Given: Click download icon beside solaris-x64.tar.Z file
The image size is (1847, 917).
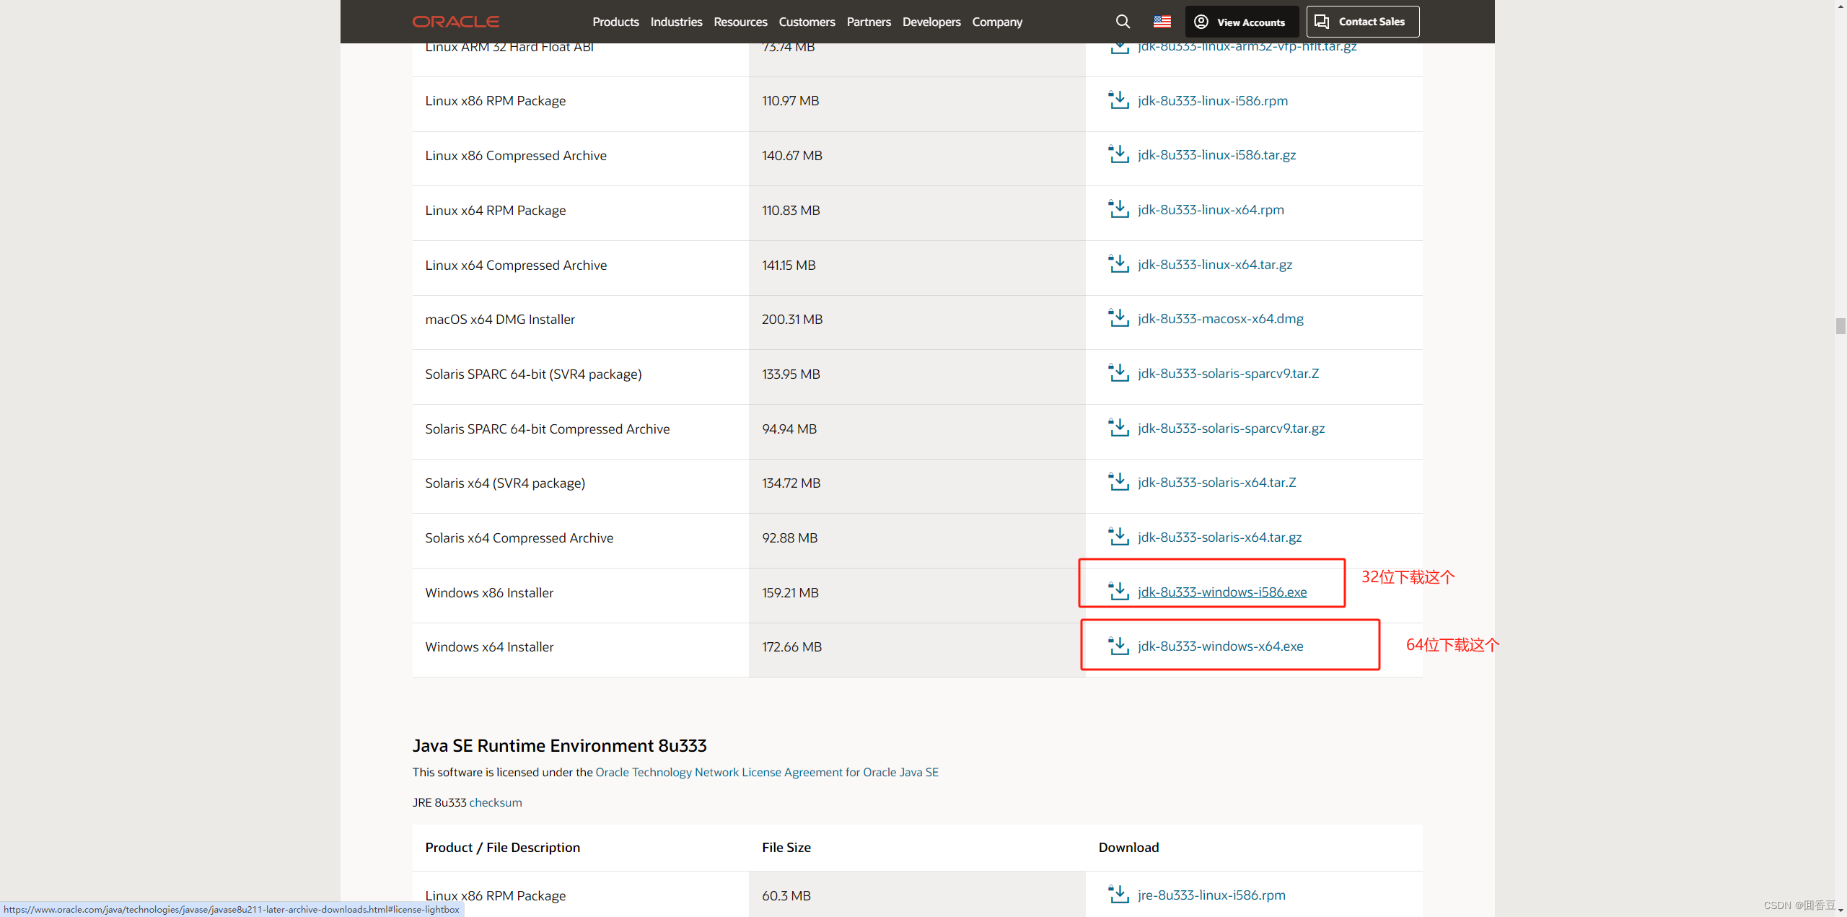Looking at the screenshot, I should click(x=1118, y=482).
